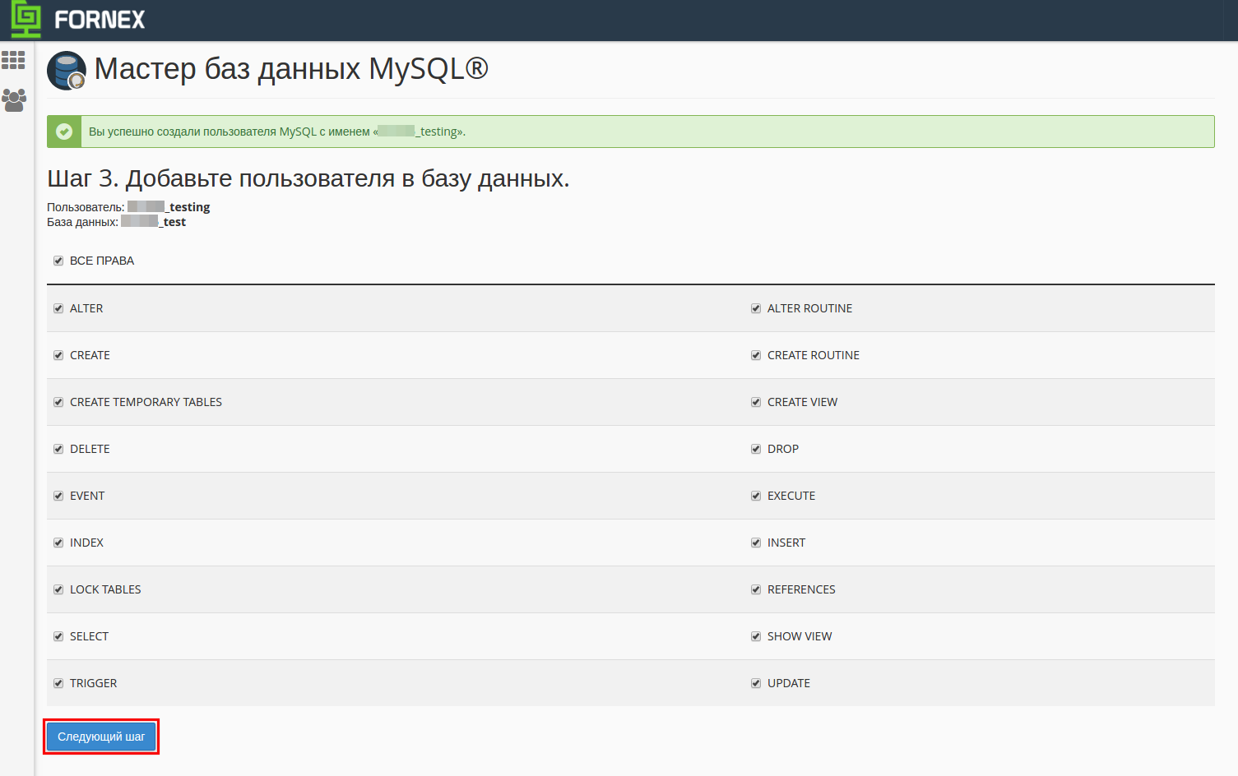Screen dimensions: 1238x776
Task: Click the Мастер баз данных MySQL heading
Action: tap(291, 69)
